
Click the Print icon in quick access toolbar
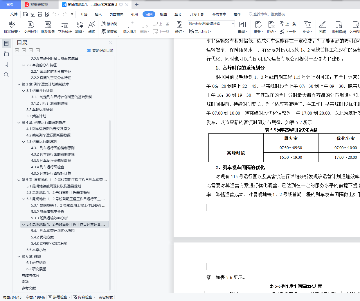[x=40, y=14]
